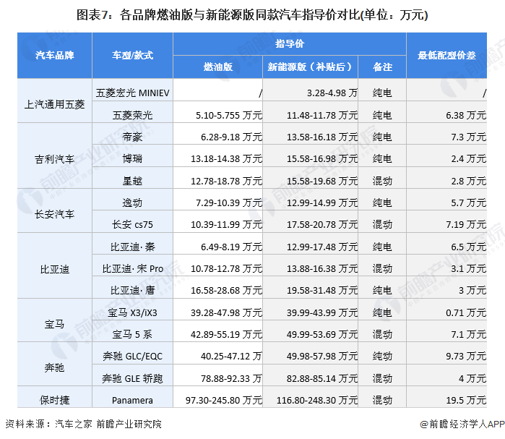
Task: Click the 新能源版（补贴后） sub-header
Action: pyautogui.click(x=310, y=67)
